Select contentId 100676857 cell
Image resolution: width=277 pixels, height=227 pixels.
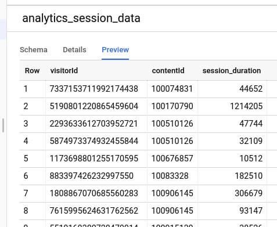point(172,158)
